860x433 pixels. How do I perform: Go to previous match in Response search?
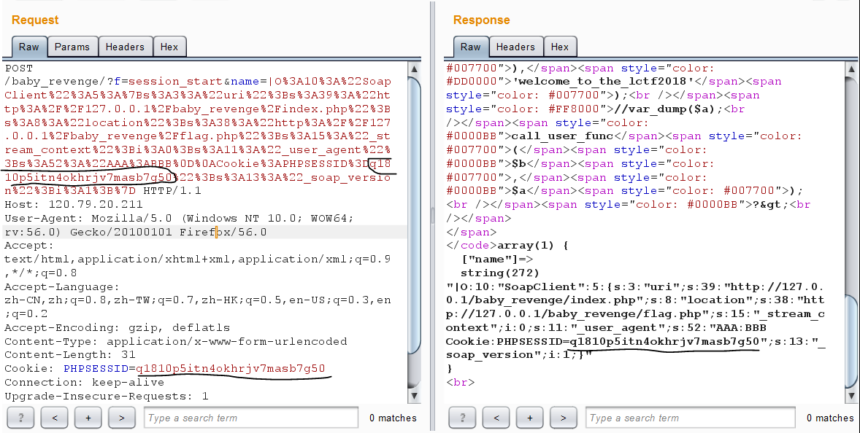(496, 418)
